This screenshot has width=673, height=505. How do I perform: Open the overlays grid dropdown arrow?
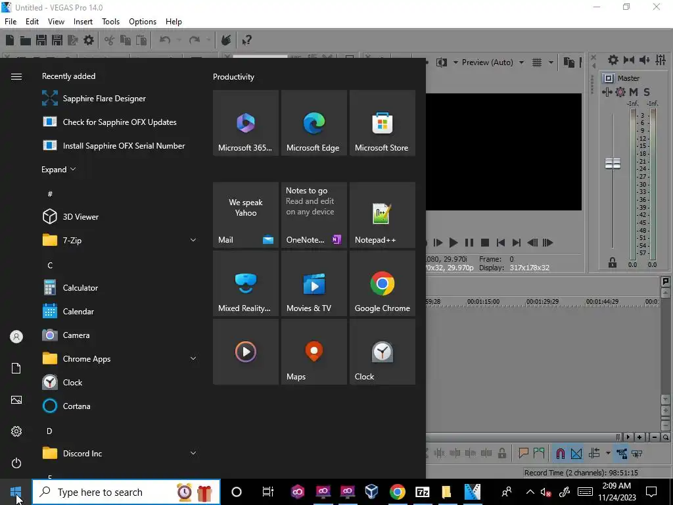pos(551,62)
